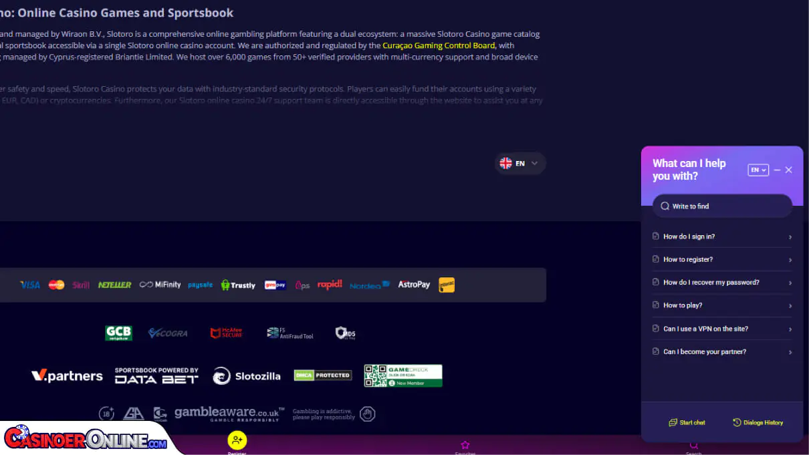Image resolution: width=809 pixels, height=455 pixels.
Task: Click the yellow Register icon in bottom bar
Action: 237,440
